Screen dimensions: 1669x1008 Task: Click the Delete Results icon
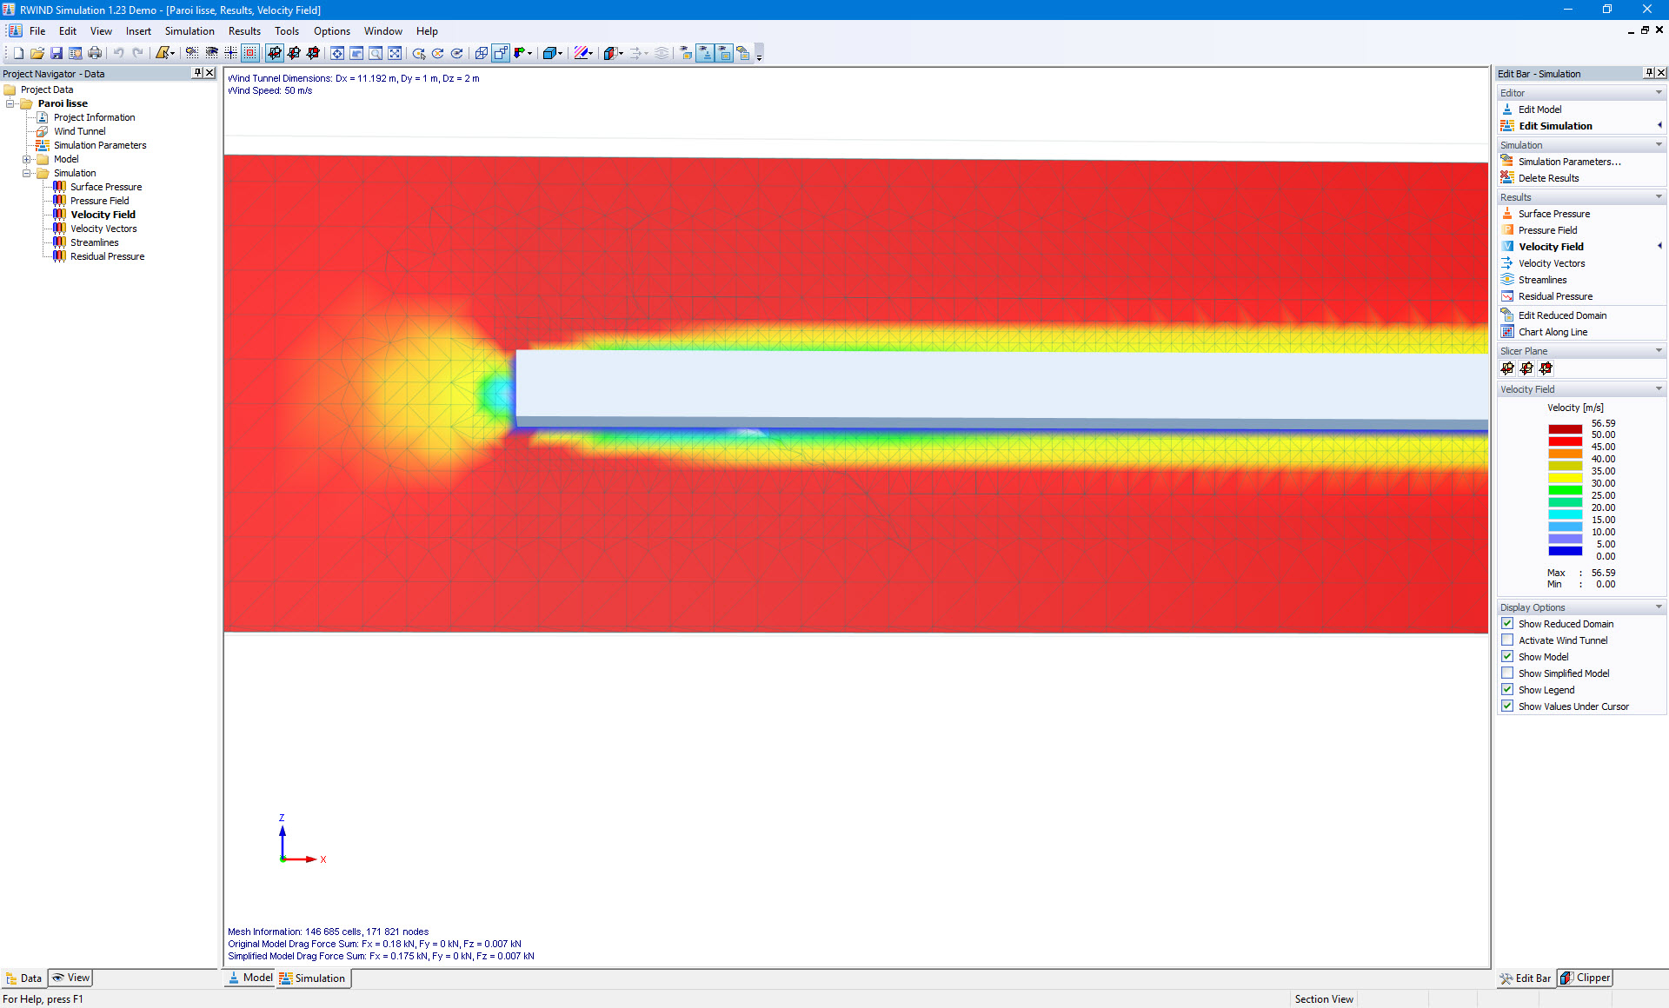click(1508, 177)
